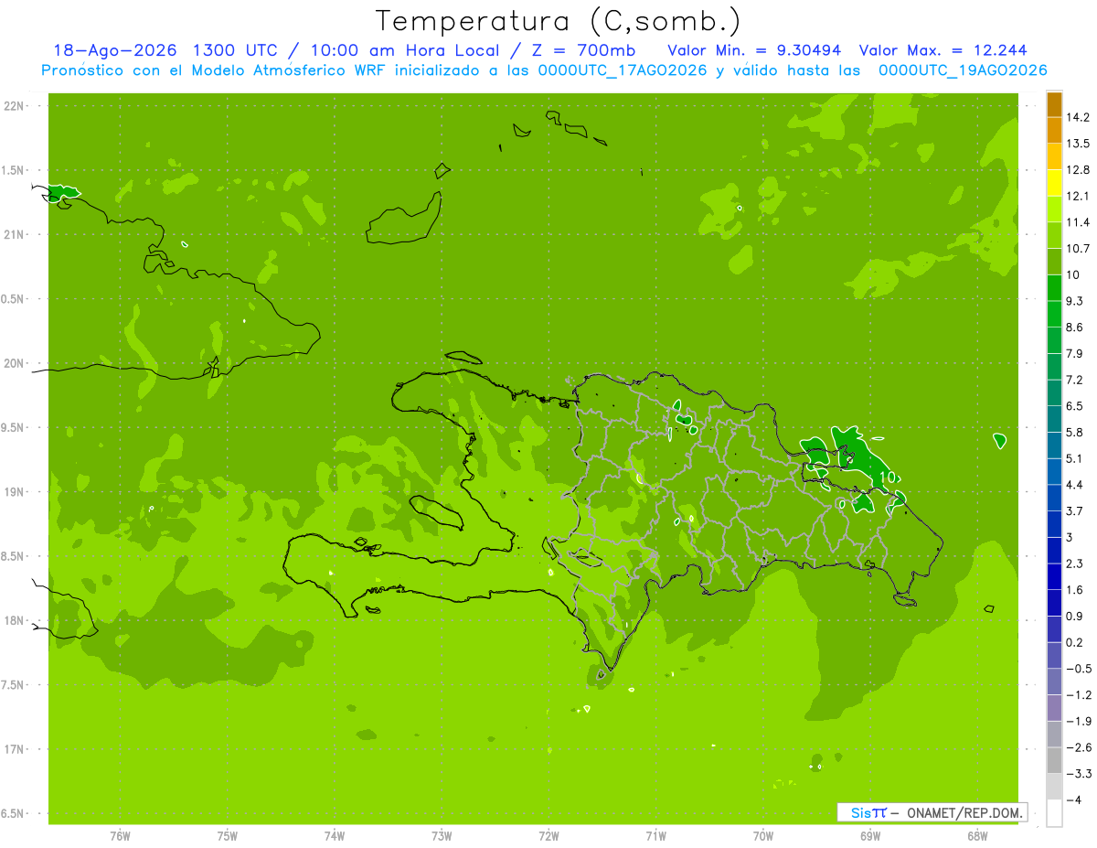The image size is (1097, 848).
Task: Click the "20N" latitude label
Action: [x=16, y=363]
